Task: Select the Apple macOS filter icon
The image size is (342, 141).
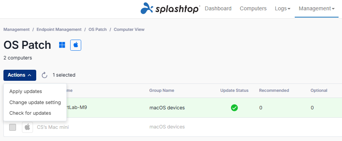Action: coord(76,45)
